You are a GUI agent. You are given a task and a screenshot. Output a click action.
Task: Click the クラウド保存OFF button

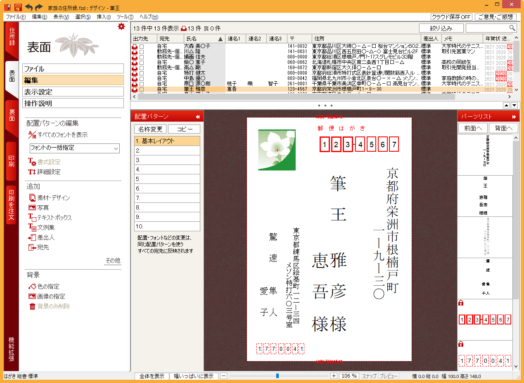click(451, 17)
